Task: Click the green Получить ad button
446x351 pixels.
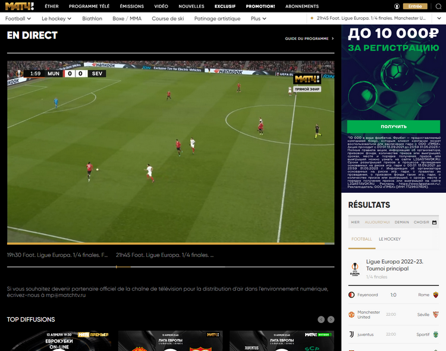Action: point(394,126)
